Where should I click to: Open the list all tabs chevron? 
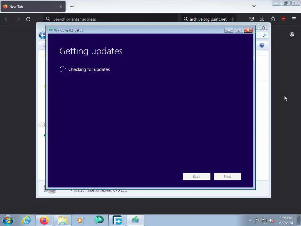(254, 6)
